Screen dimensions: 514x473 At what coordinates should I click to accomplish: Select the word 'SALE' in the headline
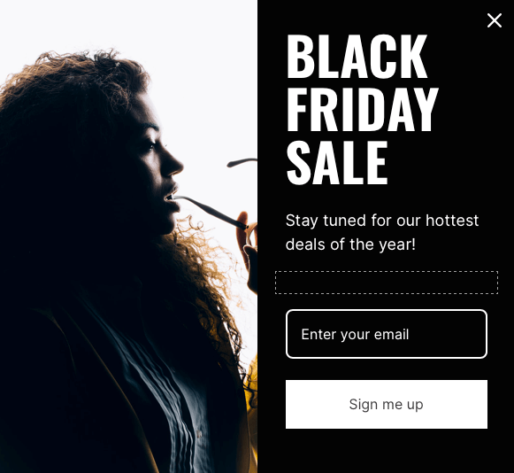click(337, 162)
